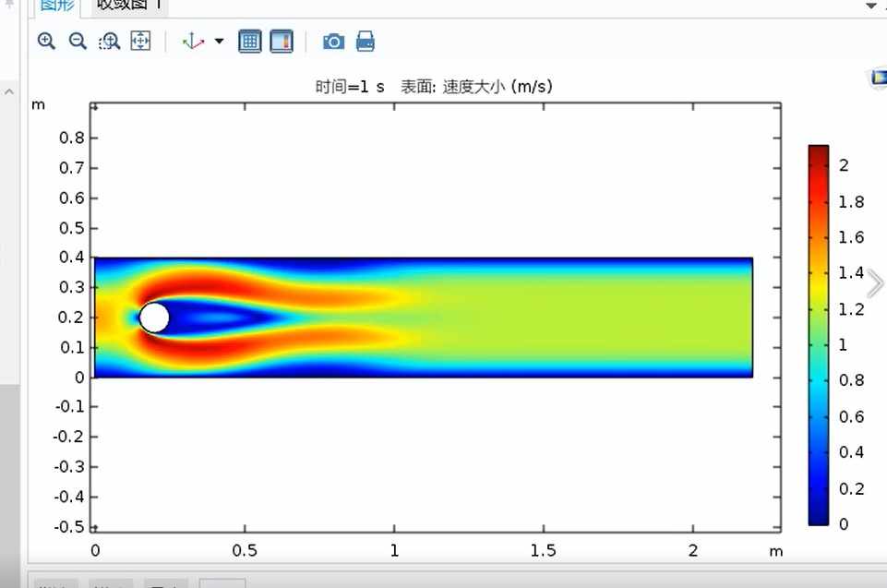Collapse the left panel up-chevron
Viewport: 887px width, 588px height.
point(9,91)
